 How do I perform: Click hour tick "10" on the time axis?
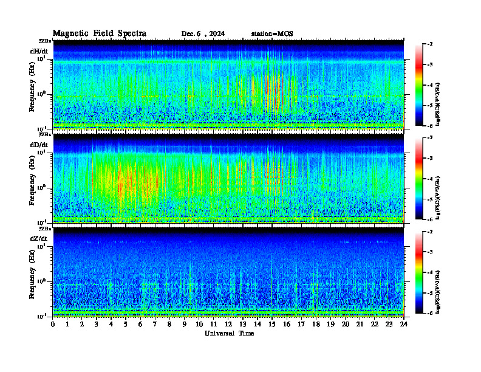tap(199, 325)
